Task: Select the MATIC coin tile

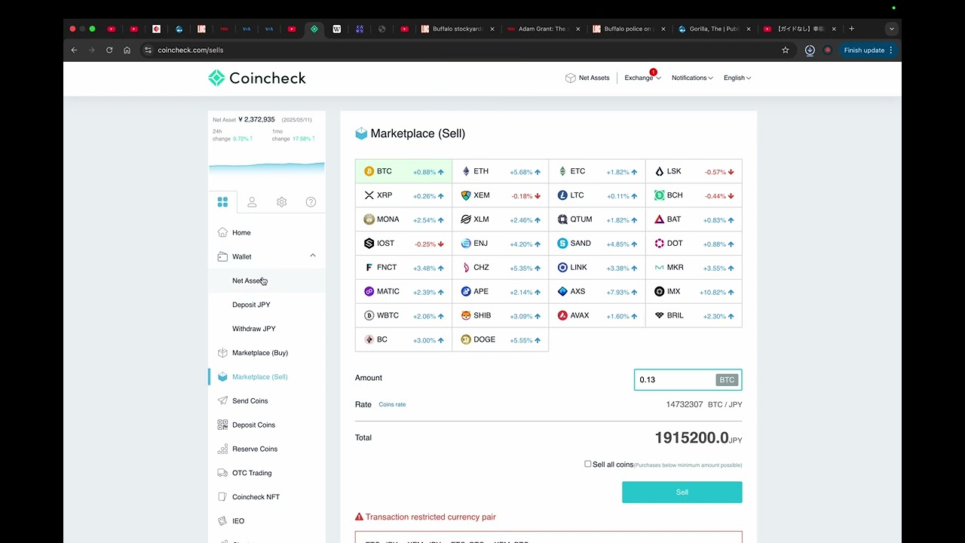Action: click(403, 292)
